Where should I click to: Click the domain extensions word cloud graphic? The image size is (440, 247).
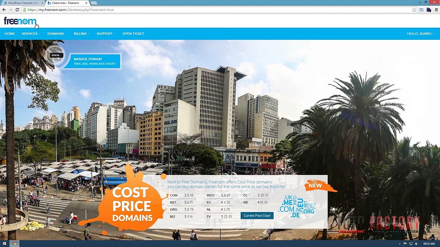pyautogui.click(x=297, y=206)
